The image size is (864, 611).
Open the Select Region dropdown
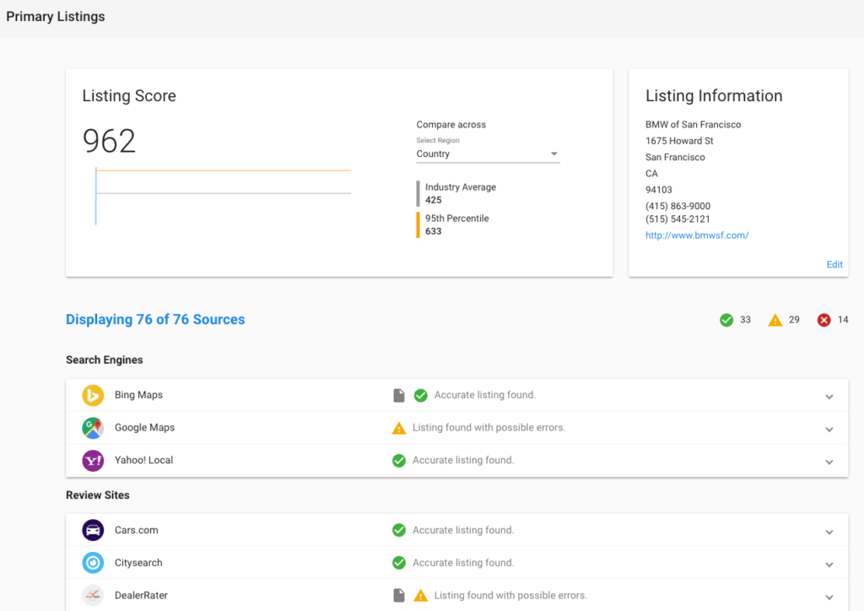[x=554, y=154]
